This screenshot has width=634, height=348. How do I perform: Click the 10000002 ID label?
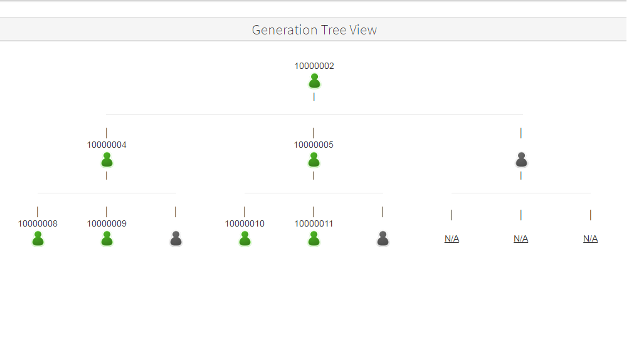pyautogui.click(x=314, y=66)
